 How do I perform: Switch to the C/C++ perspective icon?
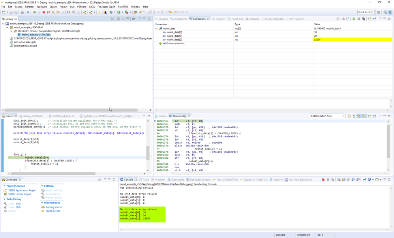pos(385,12)
